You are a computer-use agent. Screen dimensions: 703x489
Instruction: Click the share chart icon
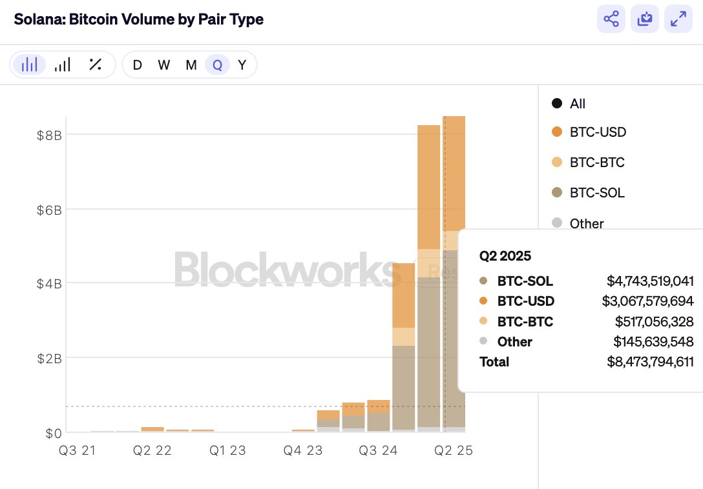tap(611, 19)
